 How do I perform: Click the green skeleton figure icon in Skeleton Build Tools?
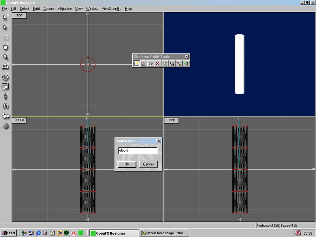(186, 64)
